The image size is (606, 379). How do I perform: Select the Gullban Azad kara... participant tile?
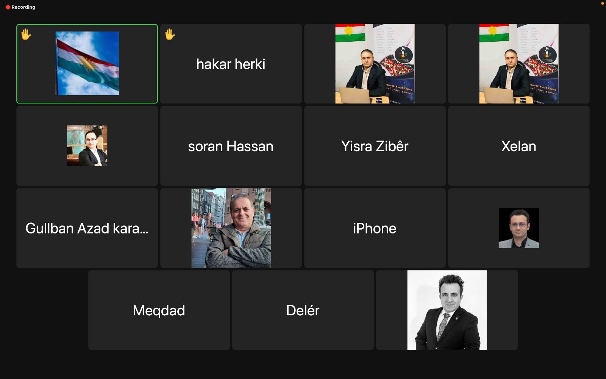pos(87,228)
